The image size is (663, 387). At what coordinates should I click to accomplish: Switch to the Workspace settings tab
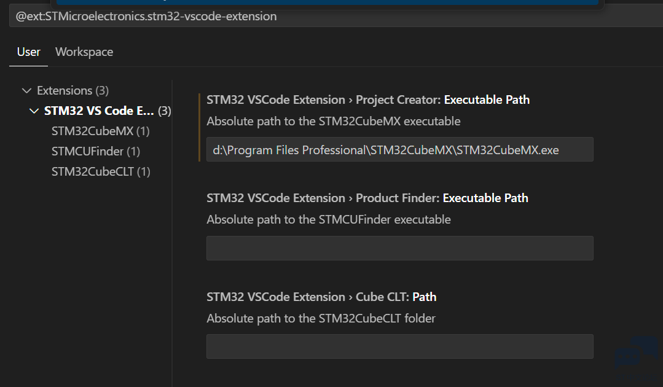pos(84,52)
